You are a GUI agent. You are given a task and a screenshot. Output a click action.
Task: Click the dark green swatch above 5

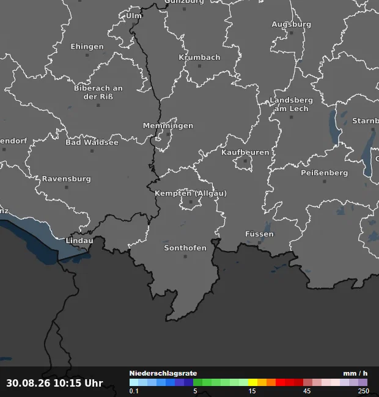[198, 382]
